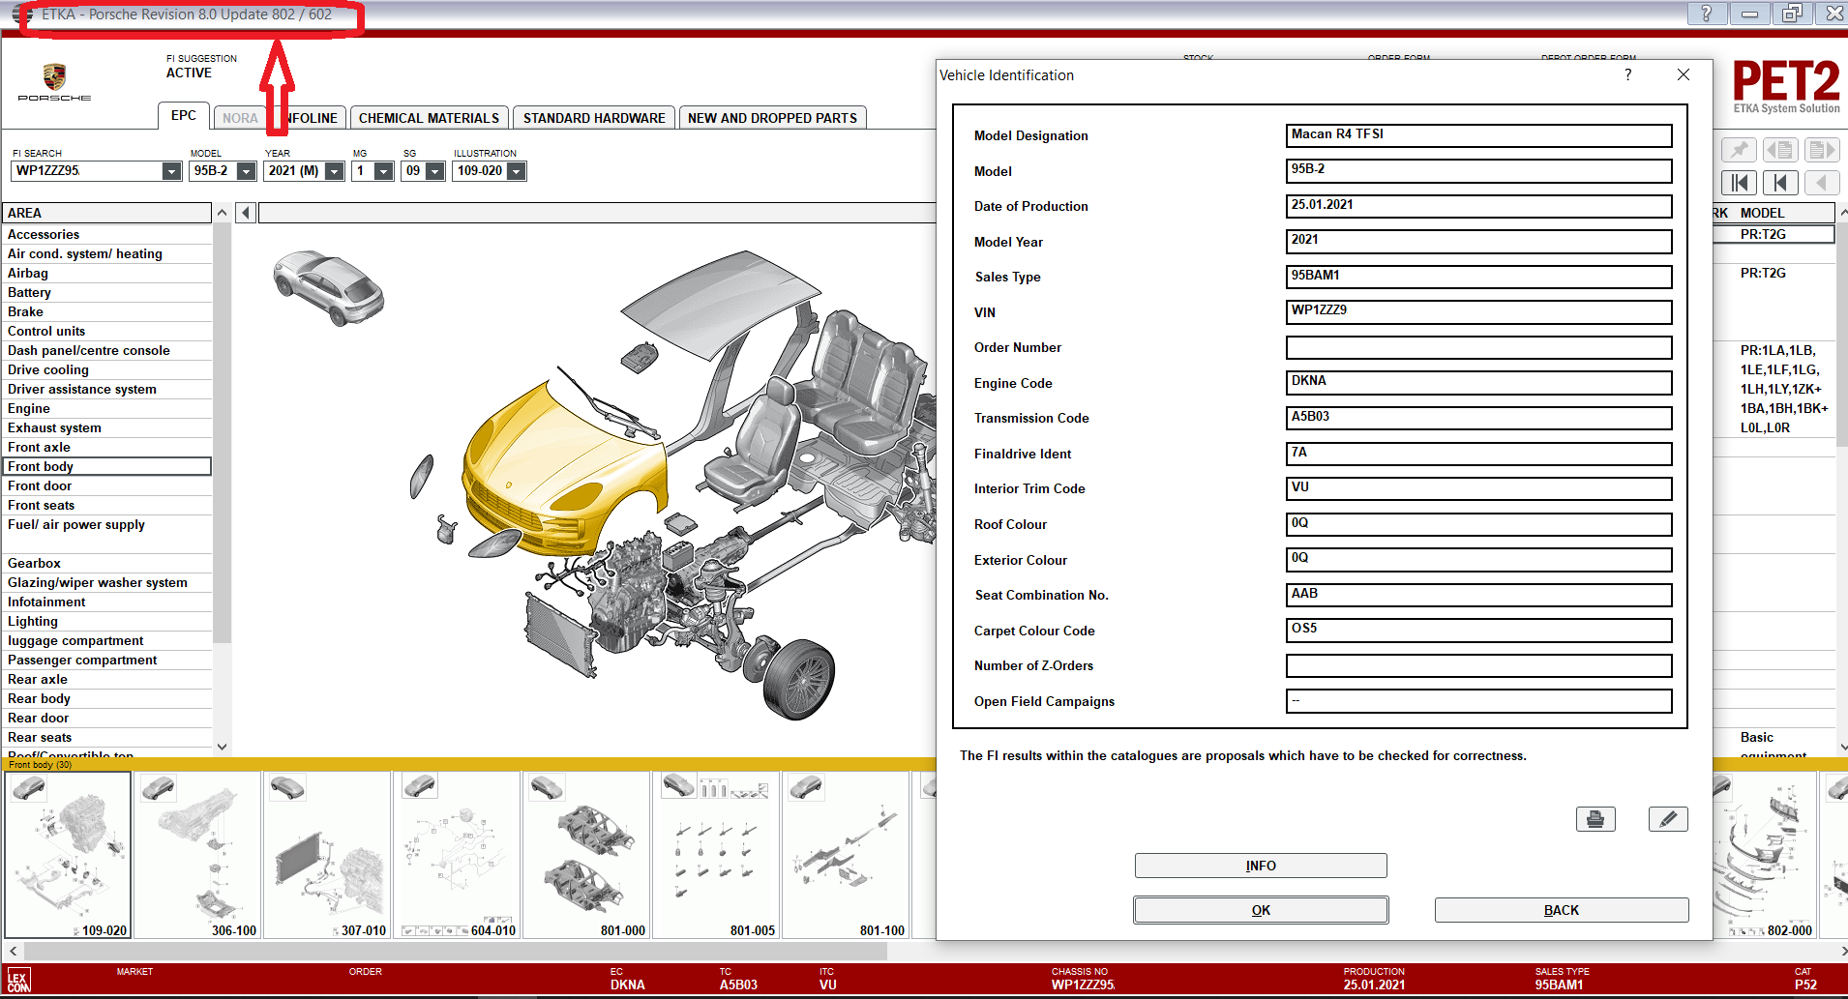Click the next page document icon

click(x=1821, y=150)
